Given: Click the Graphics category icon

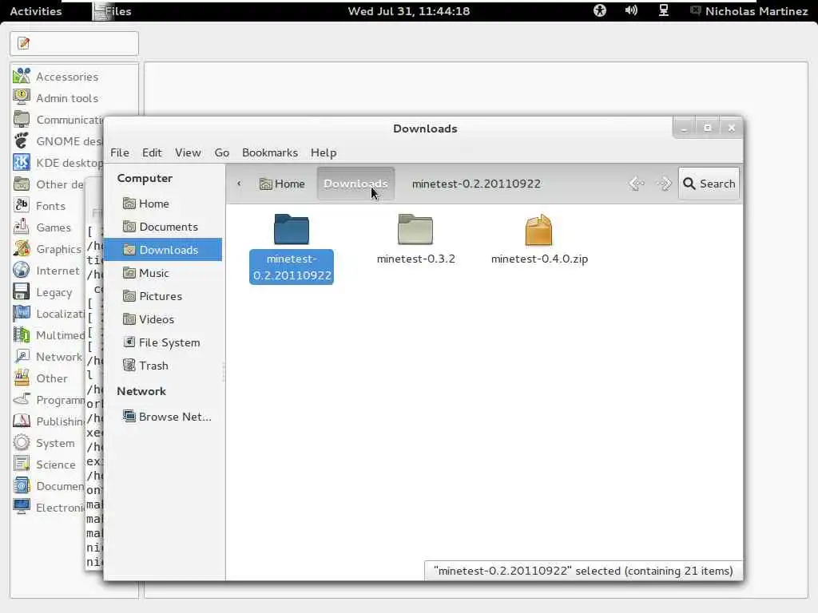Looking at the screenshot, I should pos(22,249).
